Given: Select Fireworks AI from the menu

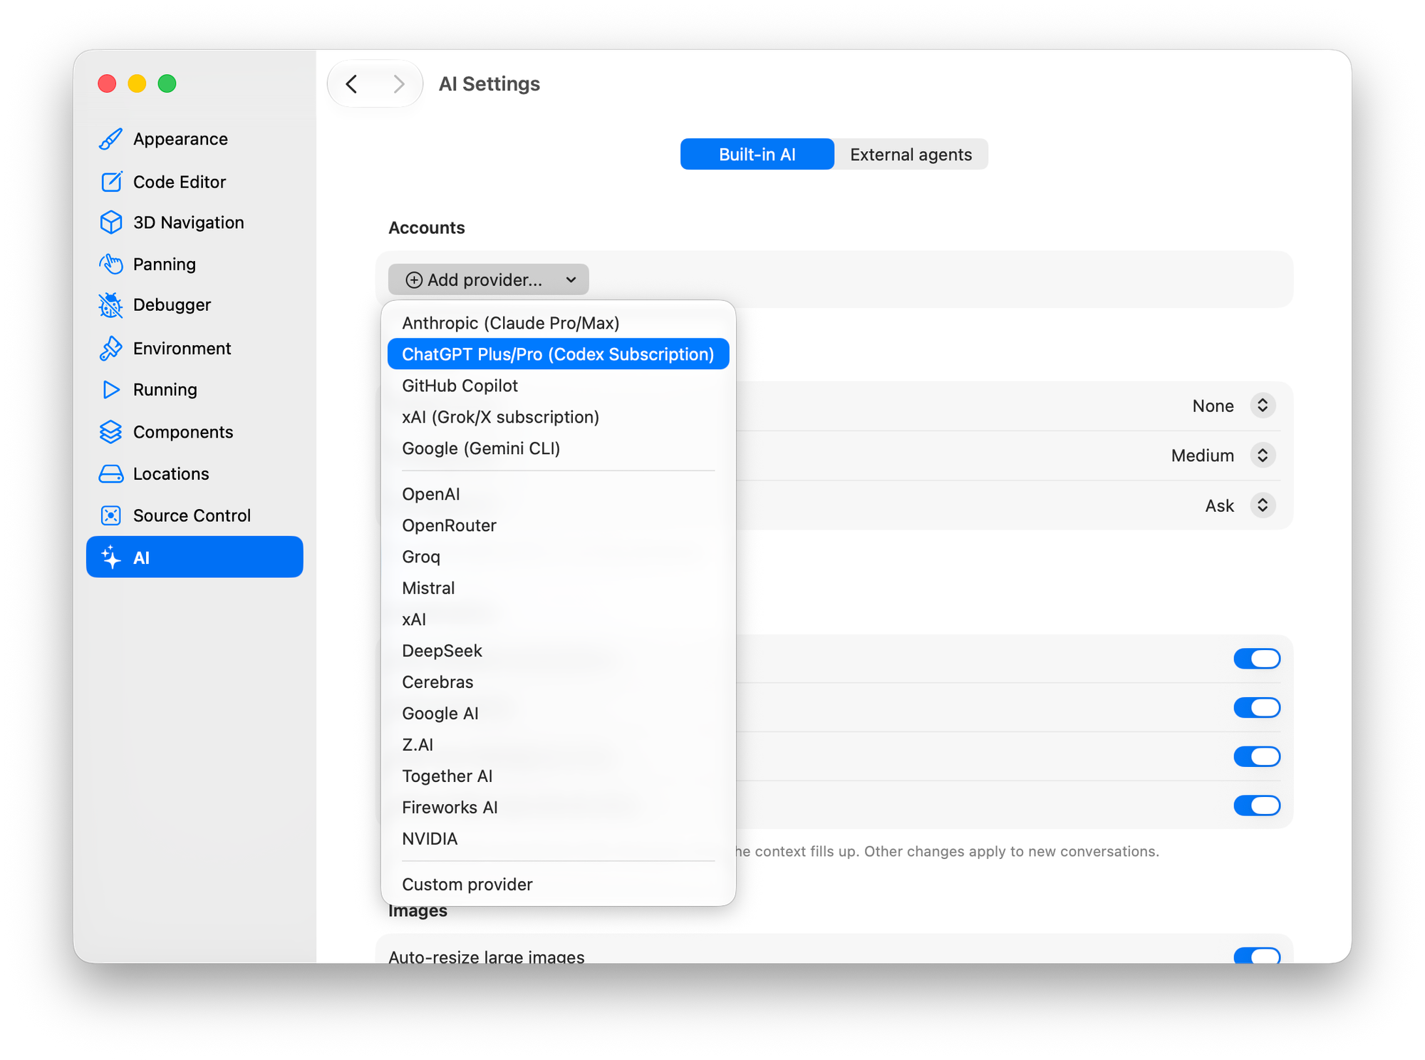Looking at the screenshot, I should click(558, 808).
